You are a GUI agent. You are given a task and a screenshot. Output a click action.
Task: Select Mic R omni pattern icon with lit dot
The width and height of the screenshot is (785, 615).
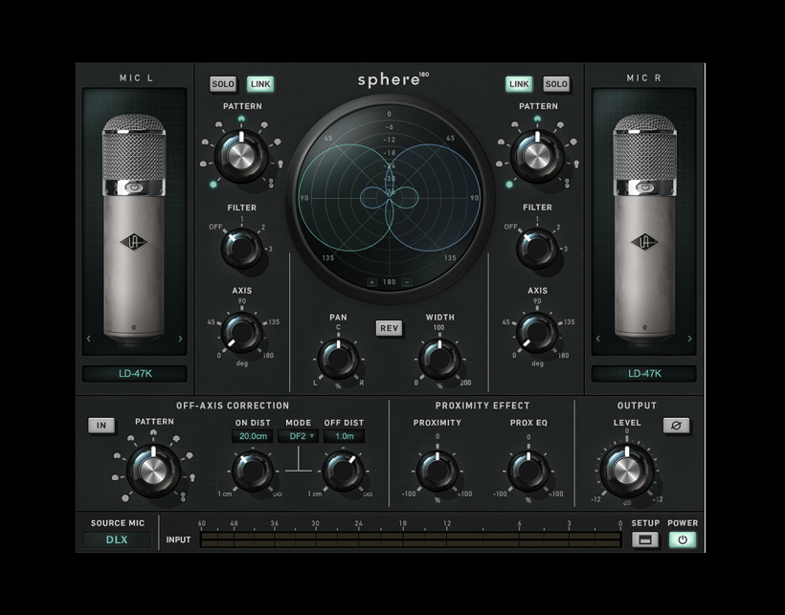[509, 185]
